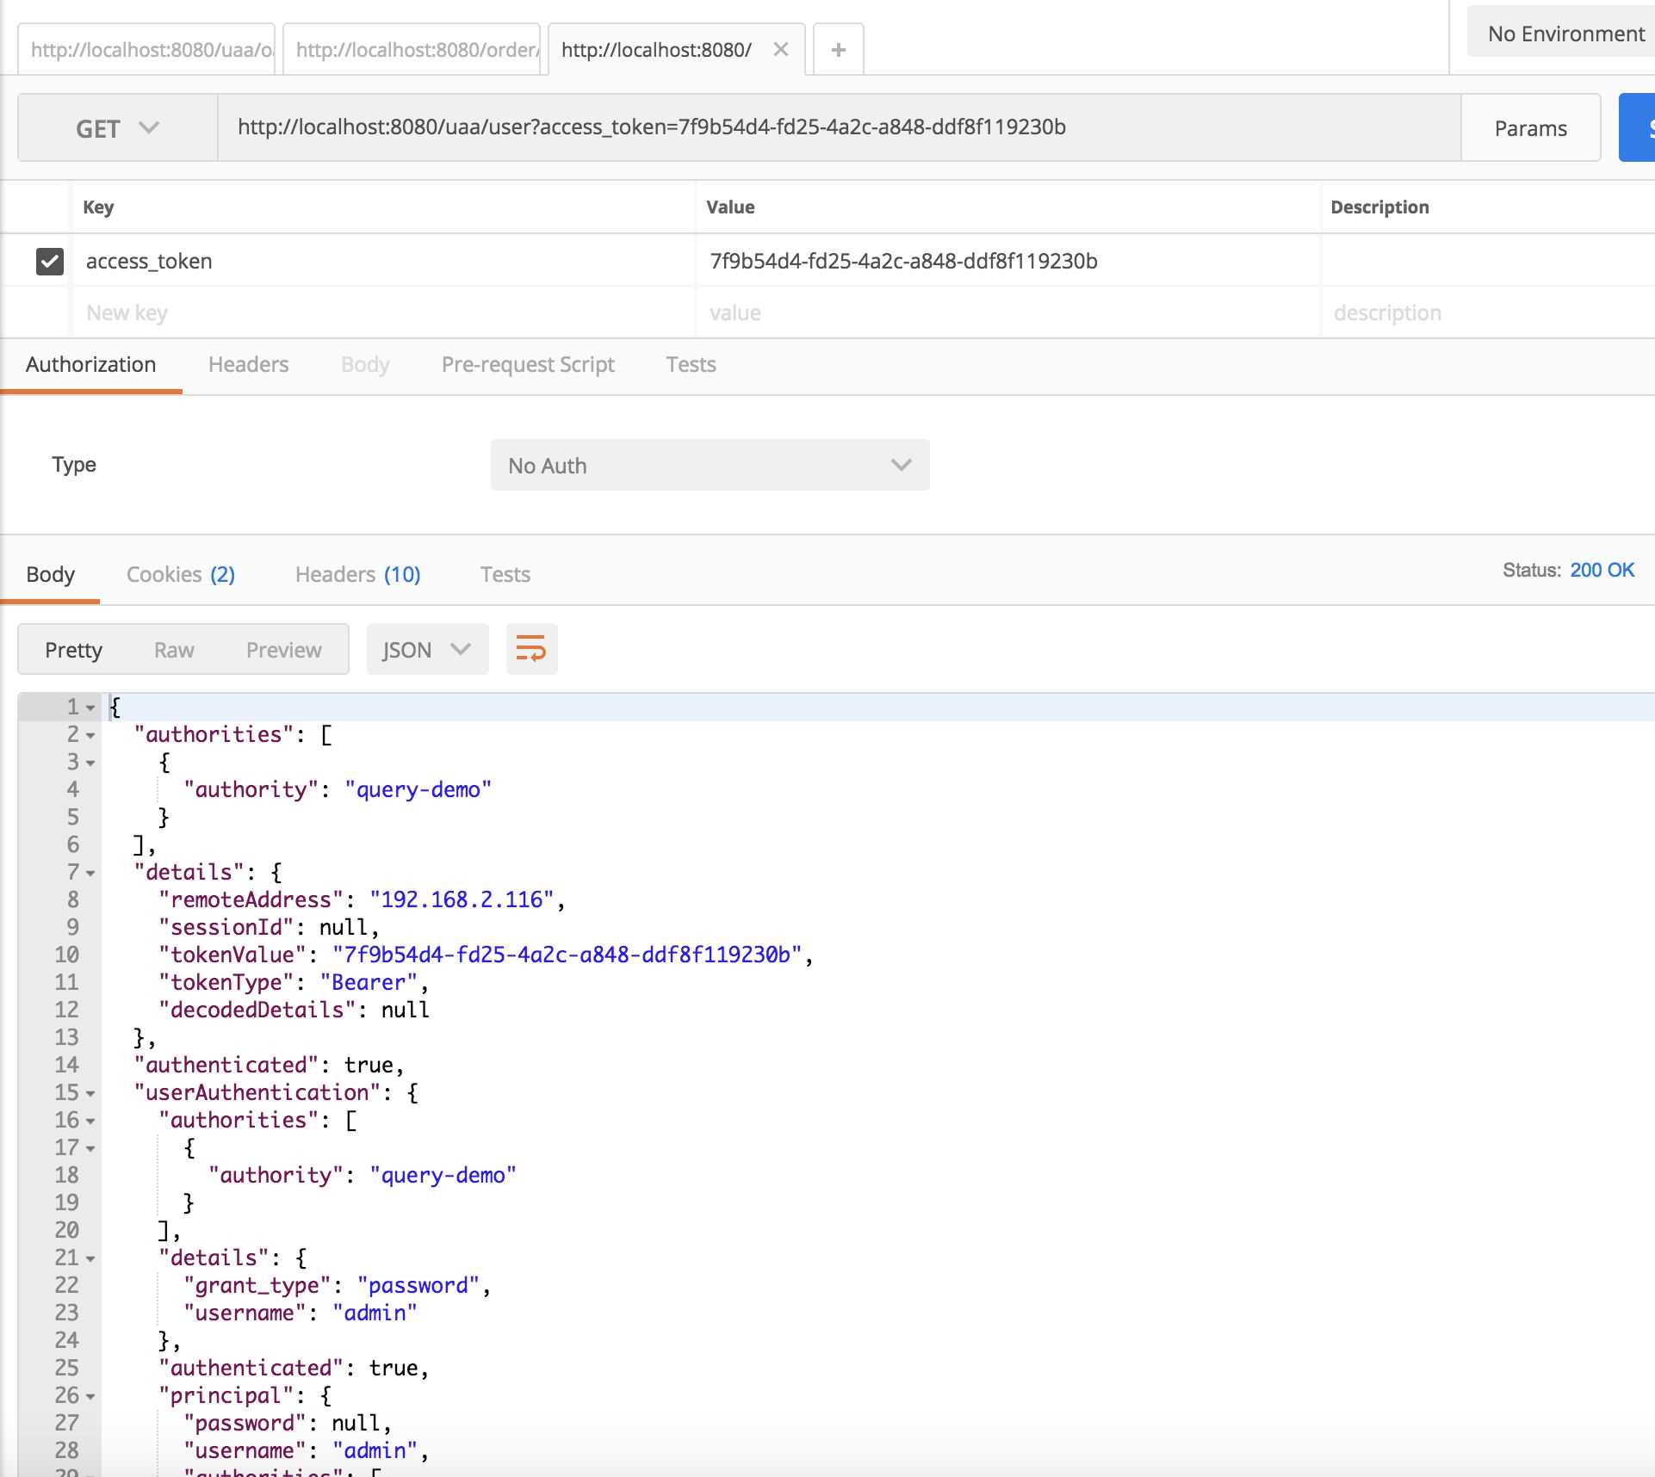1655x1477 pixels.
Task: Click the Params button on request URL
Action: (1529, 127)
